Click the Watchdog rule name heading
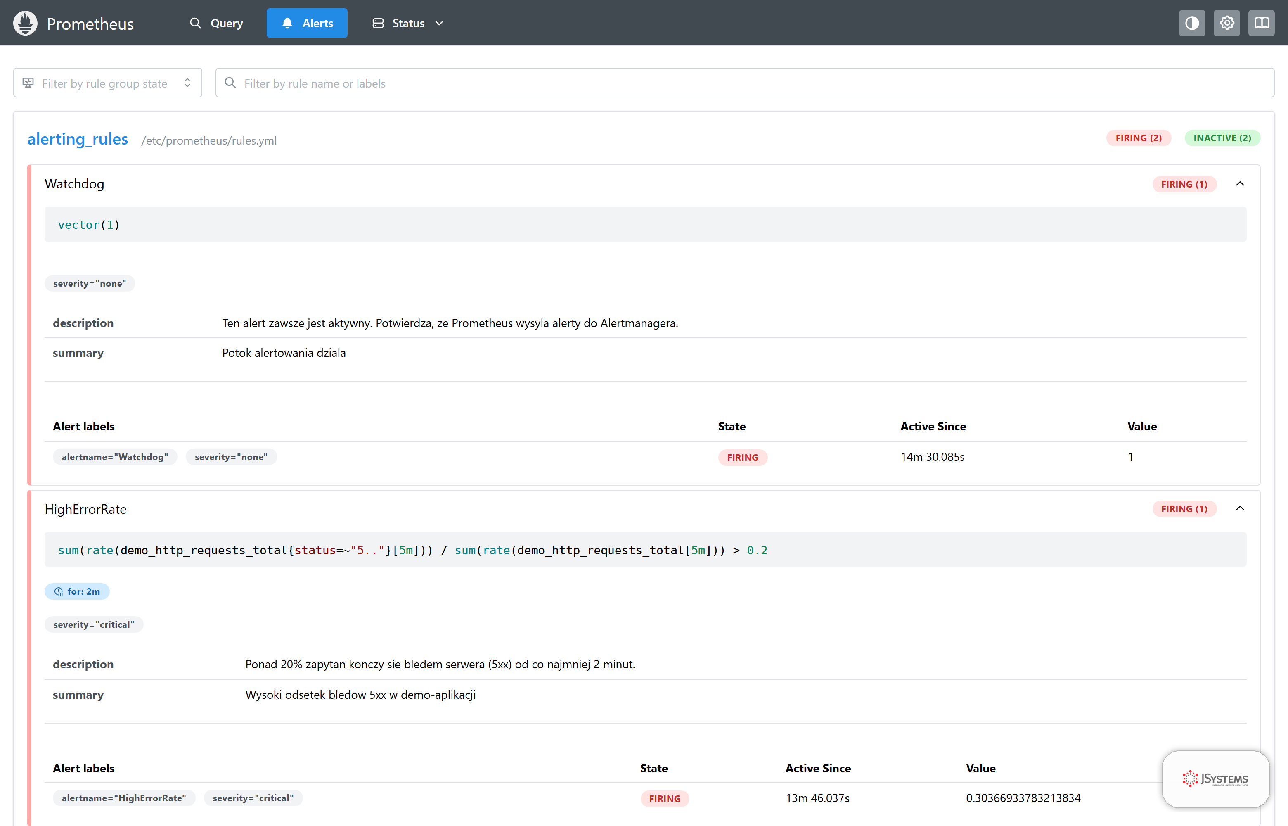The width and height of the screenshot is (1288, 826). tap(74, 183)
